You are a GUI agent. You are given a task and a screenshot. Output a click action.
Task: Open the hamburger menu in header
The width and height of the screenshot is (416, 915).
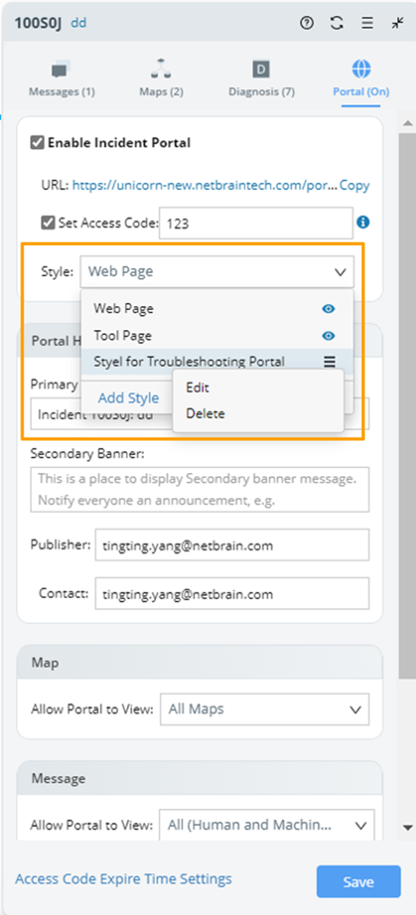click(367, 23)
